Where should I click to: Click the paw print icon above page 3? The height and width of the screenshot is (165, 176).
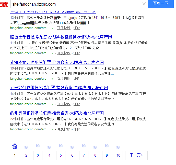[x=38, y=146]
